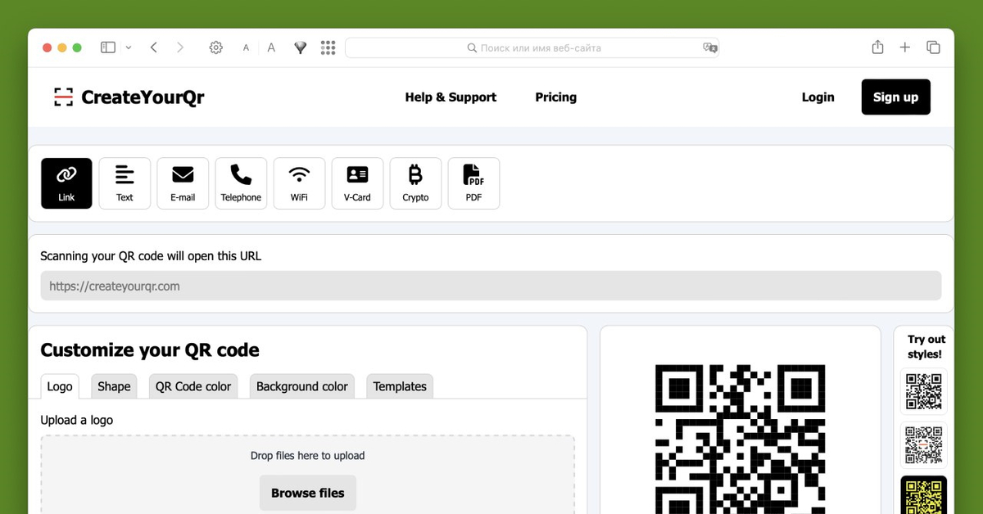Select the Crypto QR type

(415, 183)
